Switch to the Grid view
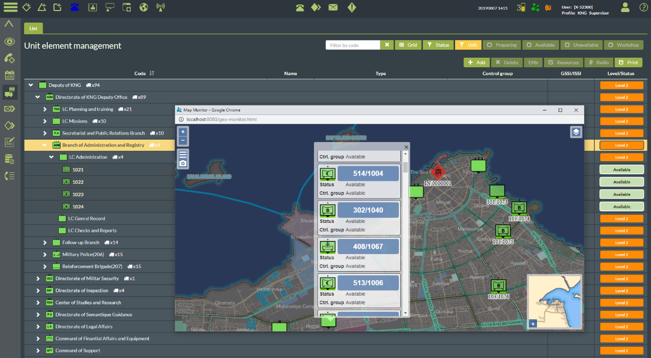The width and height of the screenshot is (651, 358). (407, 45)
